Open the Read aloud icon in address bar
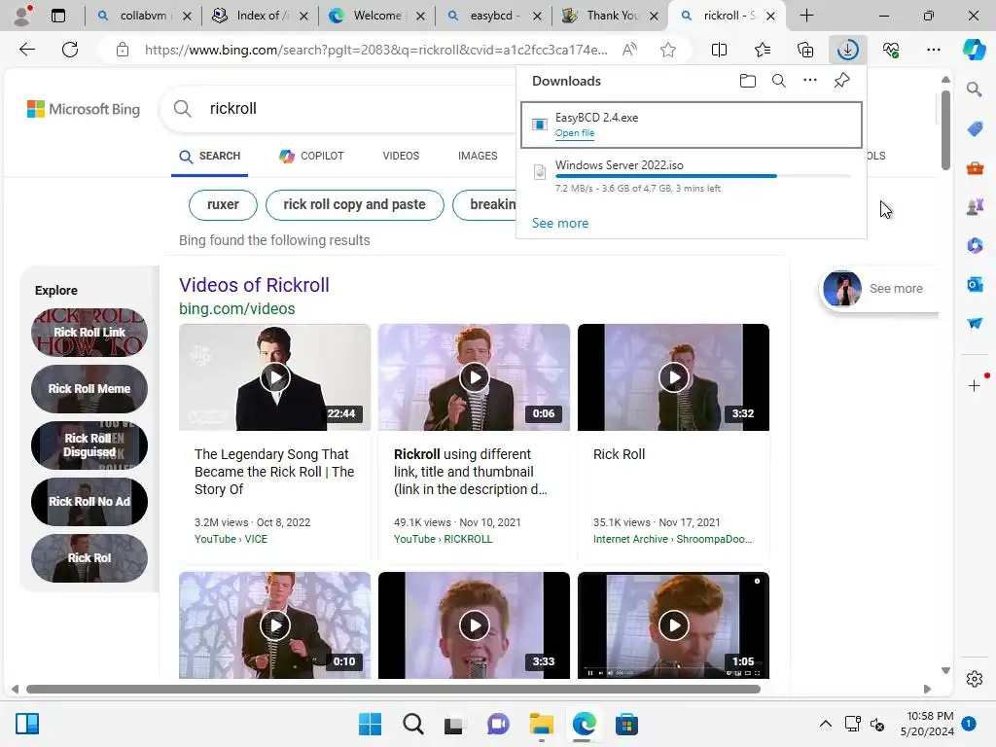 (629, 50)
